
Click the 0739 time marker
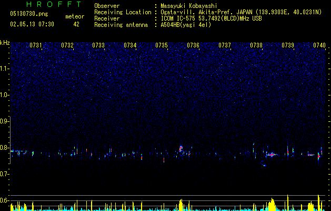288,45
